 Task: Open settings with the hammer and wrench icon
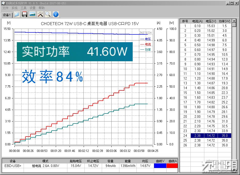[40, 14]
